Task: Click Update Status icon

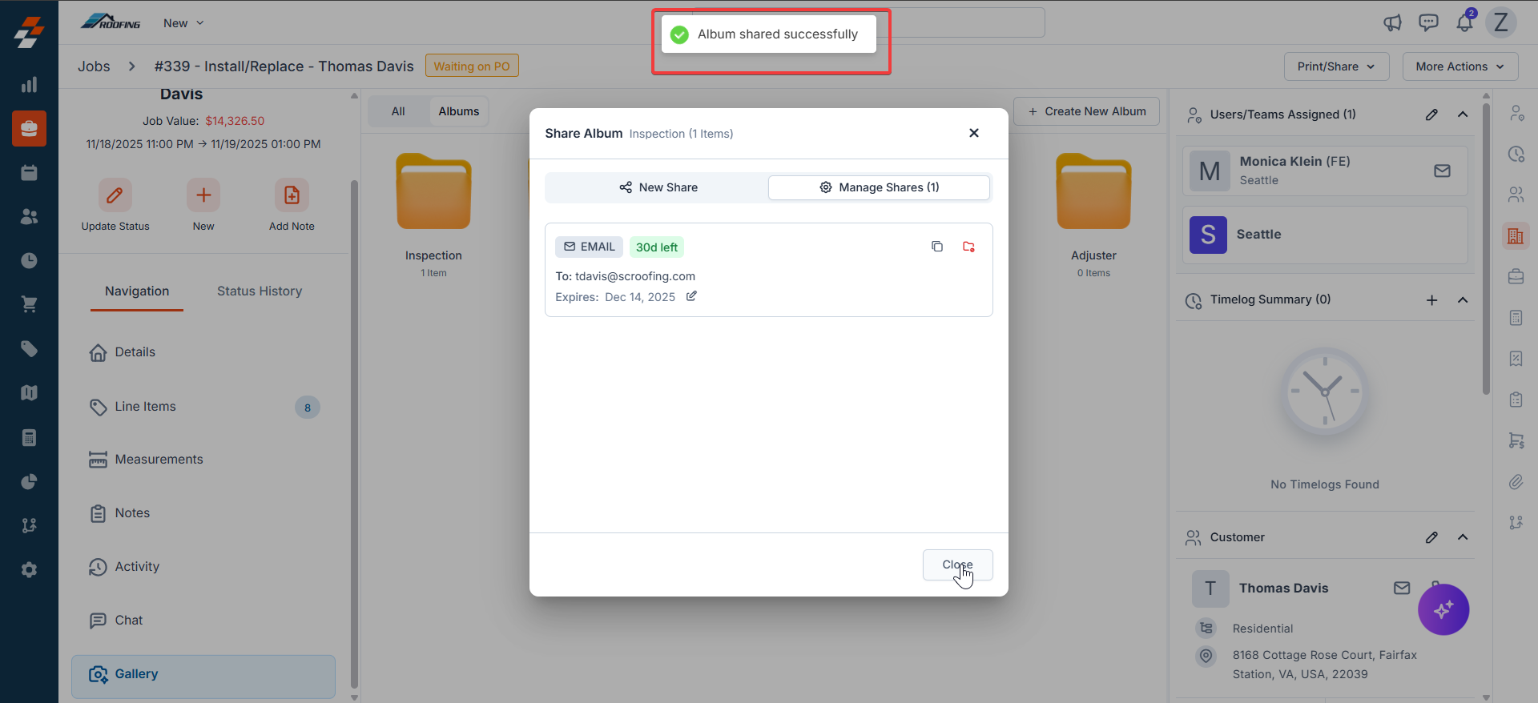Action: (x=115, y=195)
